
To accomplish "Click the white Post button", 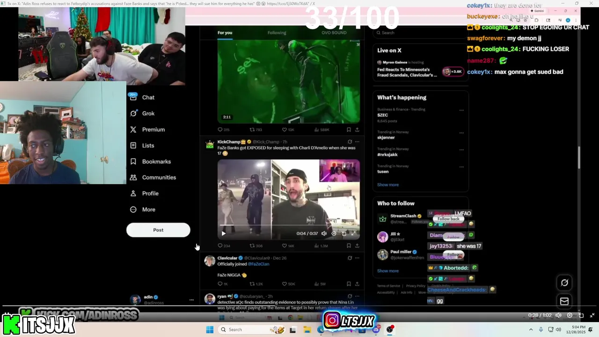I will (x=158, y=230).
